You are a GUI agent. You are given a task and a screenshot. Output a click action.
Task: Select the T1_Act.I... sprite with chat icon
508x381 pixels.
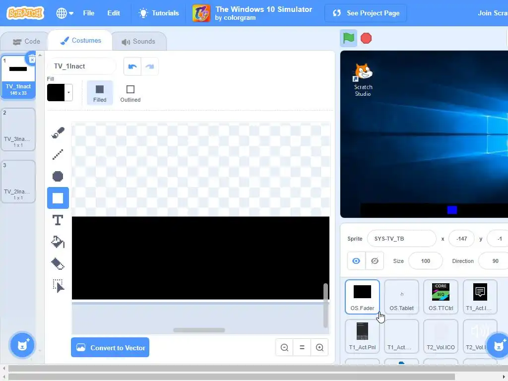480,297
